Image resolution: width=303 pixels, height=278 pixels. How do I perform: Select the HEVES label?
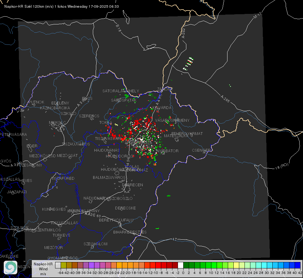click(x=26, y=180)
